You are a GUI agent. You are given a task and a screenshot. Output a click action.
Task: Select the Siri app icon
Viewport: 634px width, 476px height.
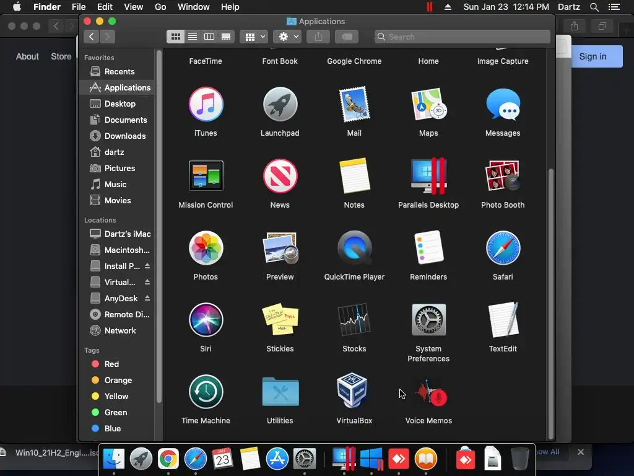pos(206,320)
